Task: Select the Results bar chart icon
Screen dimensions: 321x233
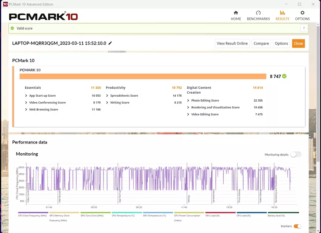Action: pos(282,13)
